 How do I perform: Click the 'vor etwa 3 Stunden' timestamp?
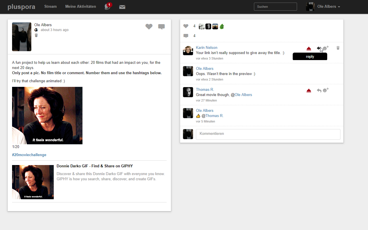click(x=210, y=59)
